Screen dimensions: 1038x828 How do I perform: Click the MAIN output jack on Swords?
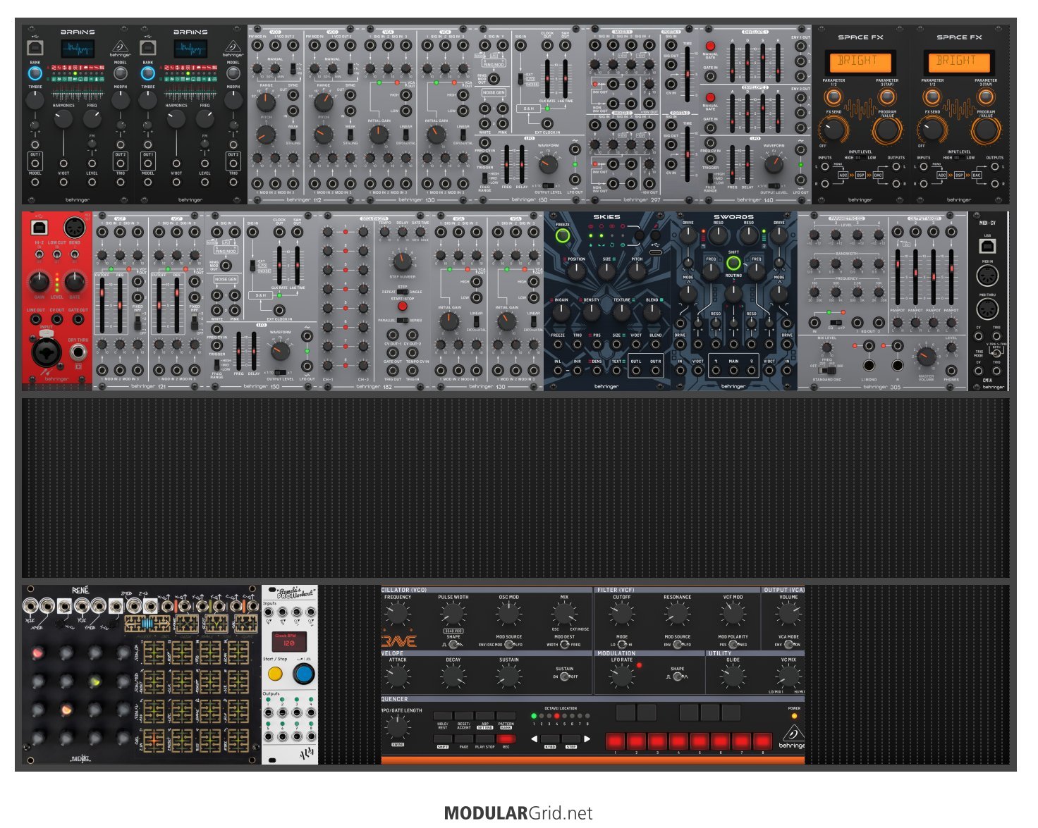click(733, 370)
